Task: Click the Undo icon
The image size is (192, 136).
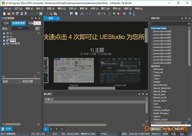Action: click(x=61, y=13)
